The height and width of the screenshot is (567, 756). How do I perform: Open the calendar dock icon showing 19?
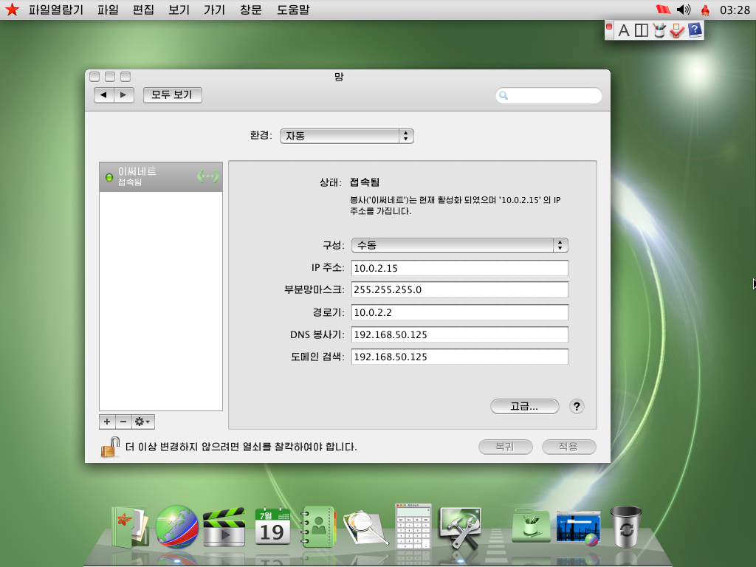point(272,526)
